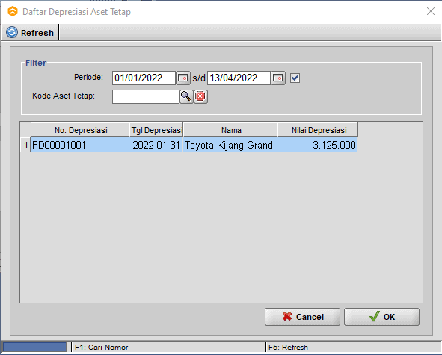Image resolution: width=442 pixels, height=355 pixels.
Task: Open the end date calendar picker
Action: pos(278,78)
